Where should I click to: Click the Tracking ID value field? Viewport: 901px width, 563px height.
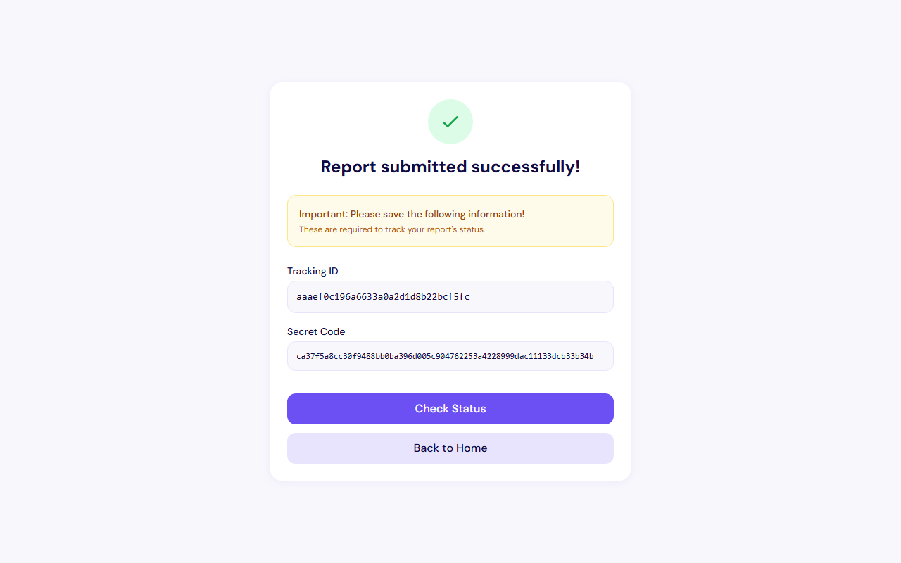(450, 296)
